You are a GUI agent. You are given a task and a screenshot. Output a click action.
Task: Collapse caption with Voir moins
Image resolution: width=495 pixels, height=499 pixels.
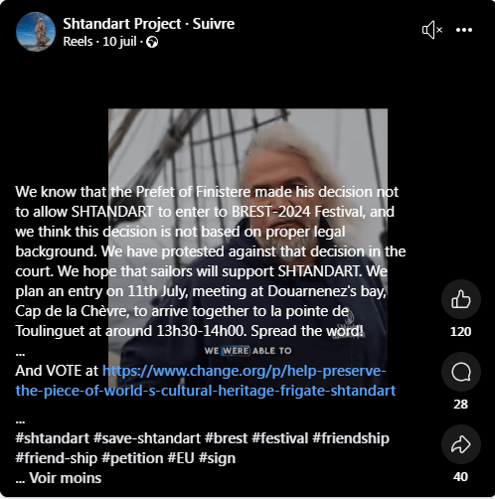point(66,478)
